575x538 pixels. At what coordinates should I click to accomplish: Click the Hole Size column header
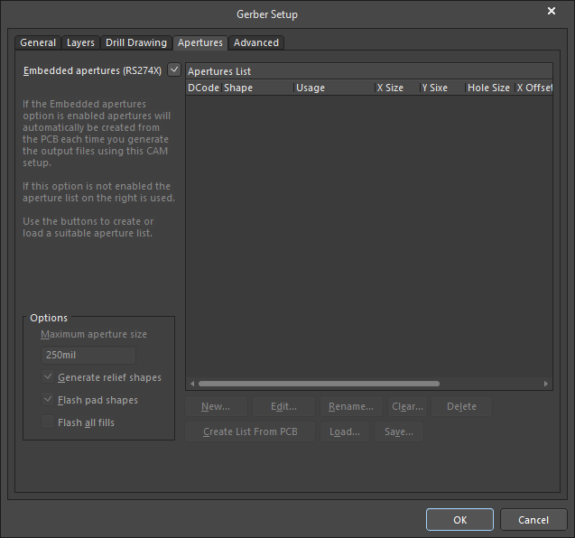tap(490, 88)
